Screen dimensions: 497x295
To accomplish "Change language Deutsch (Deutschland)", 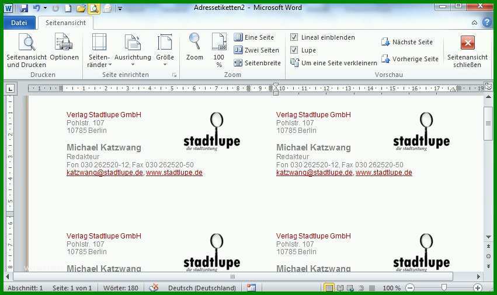I will [x=202, y=288].
